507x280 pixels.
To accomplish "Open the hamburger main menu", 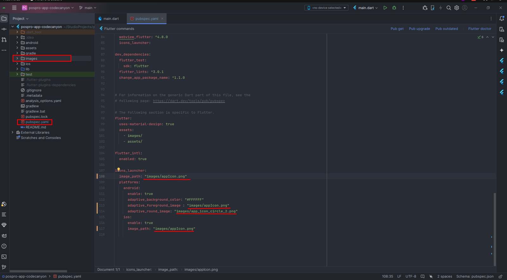I will pos(14,8).
